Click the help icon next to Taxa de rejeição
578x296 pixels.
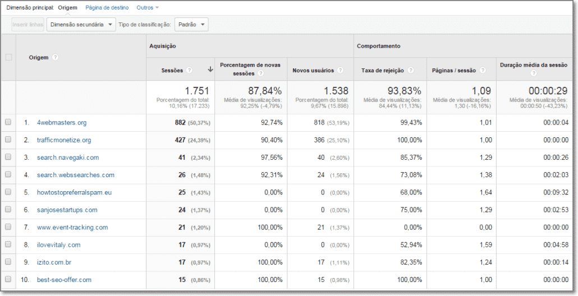(411, 70)
